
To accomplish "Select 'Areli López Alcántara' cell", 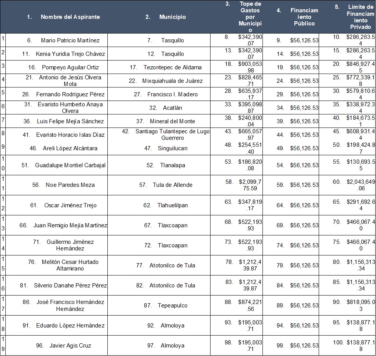I will click(x=70, y=148).
